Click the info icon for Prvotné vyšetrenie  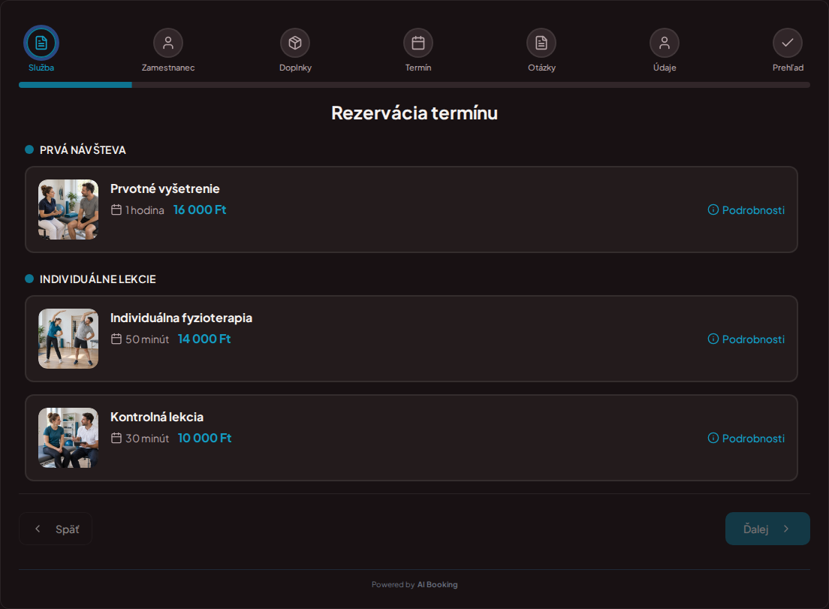713,210
